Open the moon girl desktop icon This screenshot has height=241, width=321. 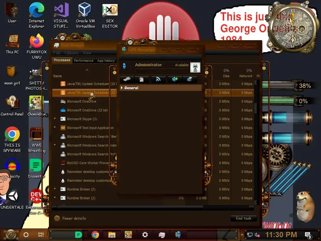coord(12,75)
